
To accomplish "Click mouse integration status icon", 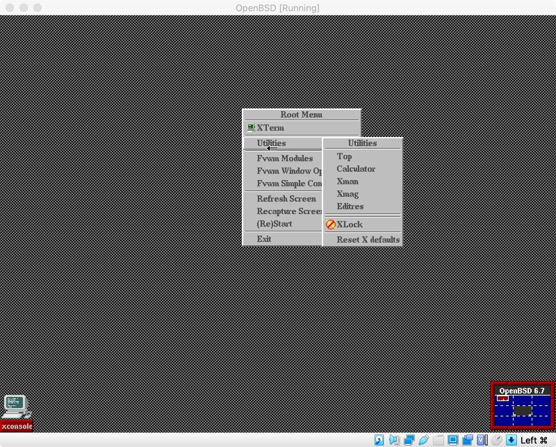I will [x=497, y=440].
